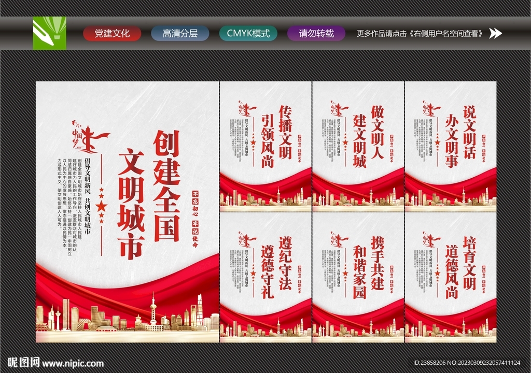
Task: Open the 传播文明 引领风尚 poster
Action: point(265,147)
